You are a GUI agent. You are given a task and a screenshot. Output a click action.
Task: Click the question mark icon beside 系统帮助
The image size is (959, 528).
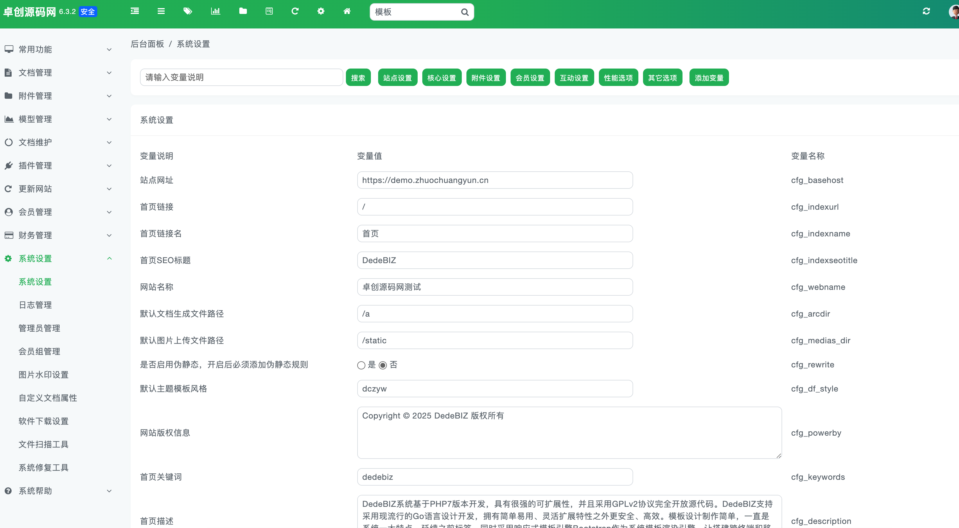8,491
